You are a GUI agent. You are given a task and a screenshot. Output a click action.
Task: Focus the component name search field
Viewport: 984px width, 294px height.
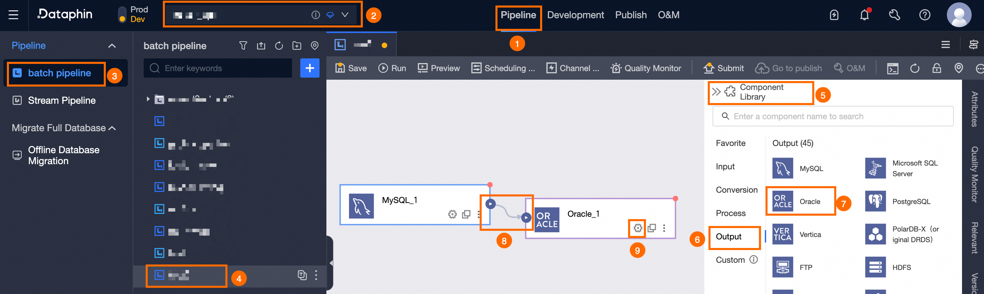point(833,116)
